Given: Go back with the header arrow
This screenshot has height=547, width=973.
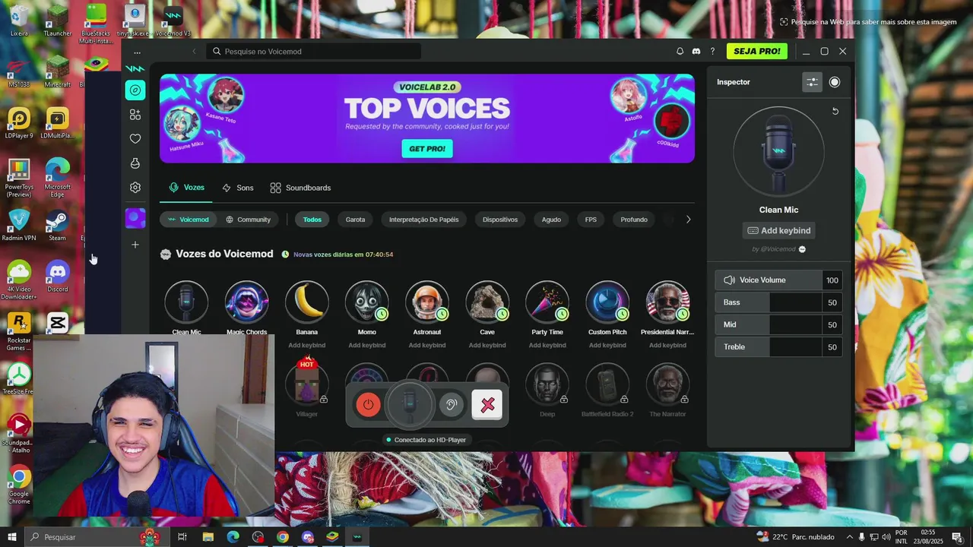Looking at the screenshot, I should click(194, 52).
